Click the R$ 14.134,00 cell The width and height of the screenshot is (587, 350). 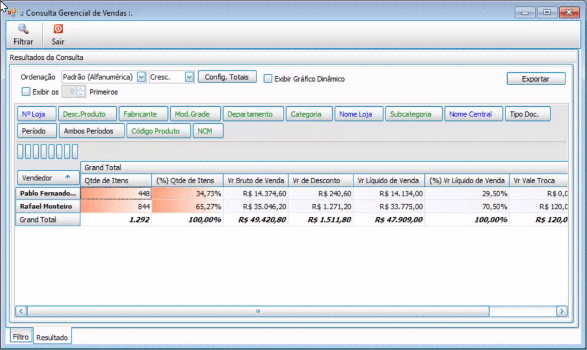pos(389,193)
